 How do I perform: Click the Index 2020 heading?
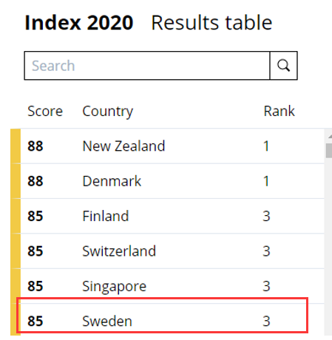tap(79, 23)
